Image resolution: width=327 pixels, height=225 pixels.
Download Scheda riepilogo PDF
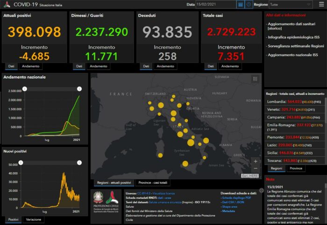coord(236,198)
